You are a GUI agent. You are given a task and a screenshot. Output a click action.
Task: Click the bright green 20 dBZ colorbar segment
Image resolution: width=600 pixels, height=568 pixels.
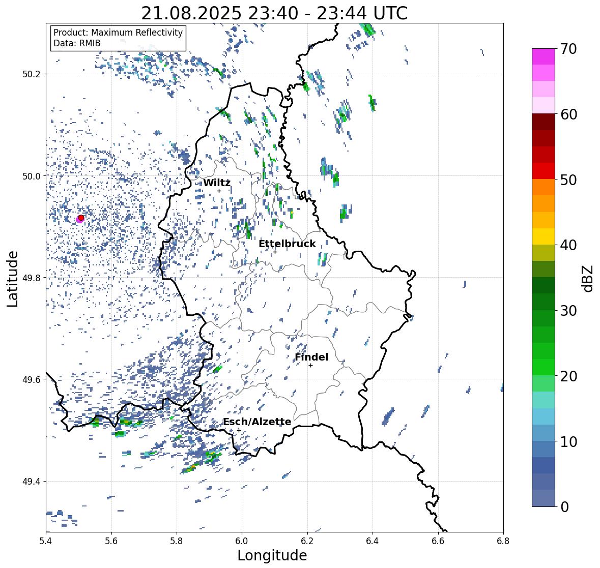point(544,367)
